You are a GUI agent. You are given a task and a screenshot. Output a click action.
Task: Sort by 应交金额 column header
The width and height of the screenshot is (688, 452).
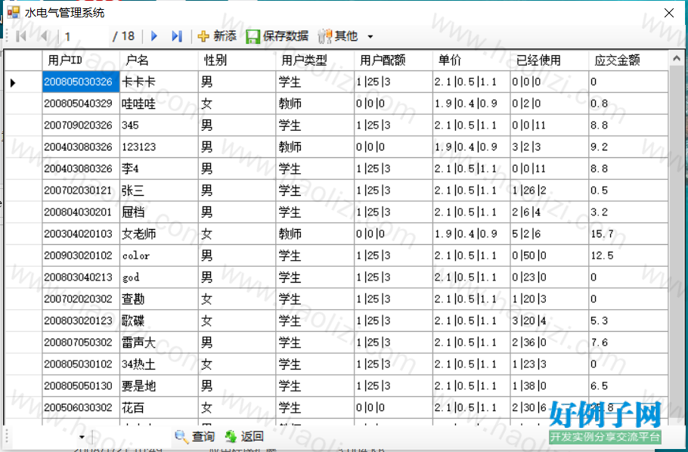tap(628, 60)
